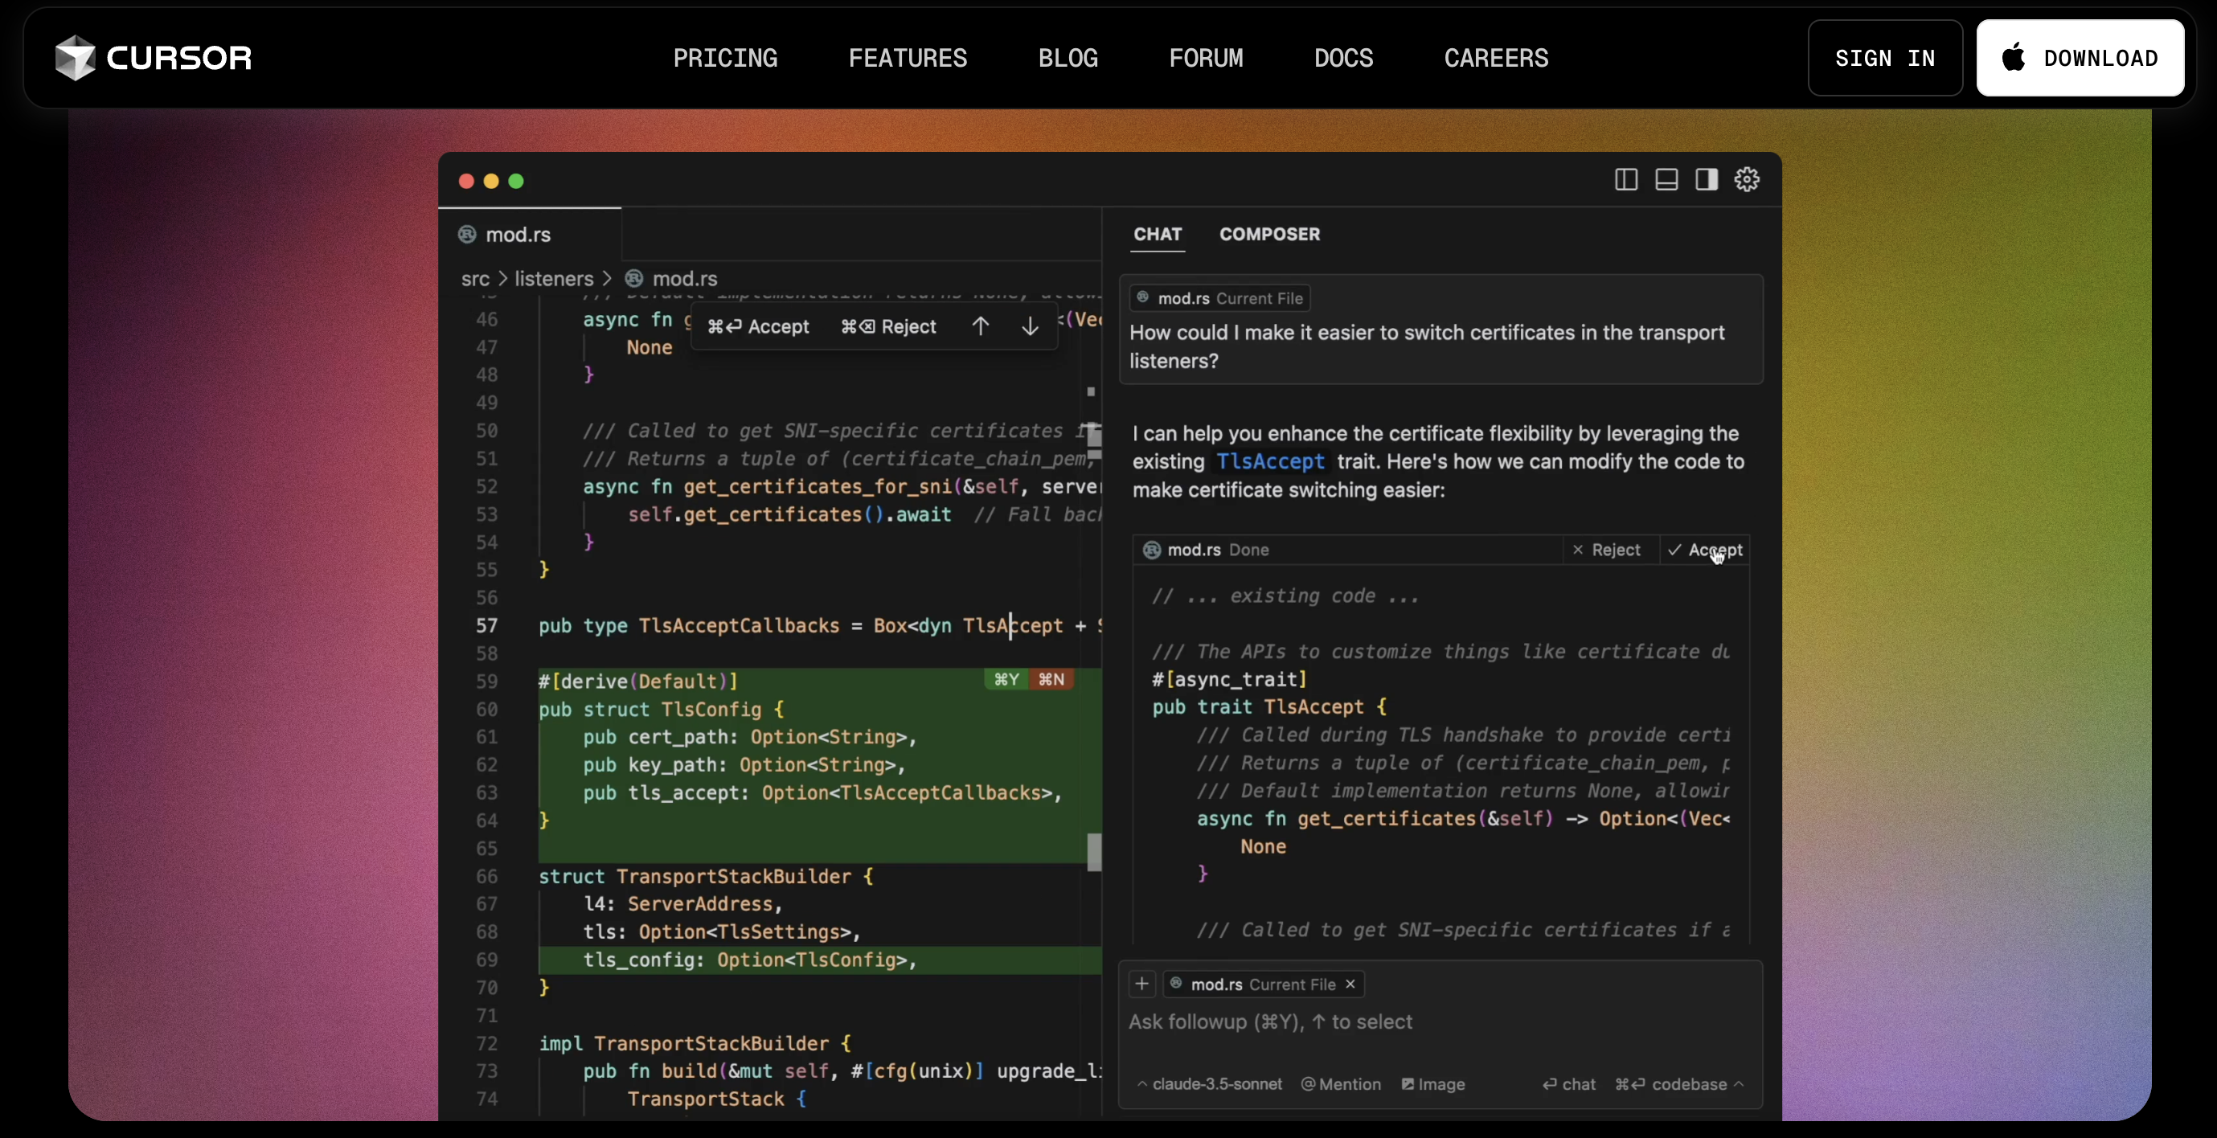
Task: Open editor settings gear icon
Action: tap(1746, 180)
